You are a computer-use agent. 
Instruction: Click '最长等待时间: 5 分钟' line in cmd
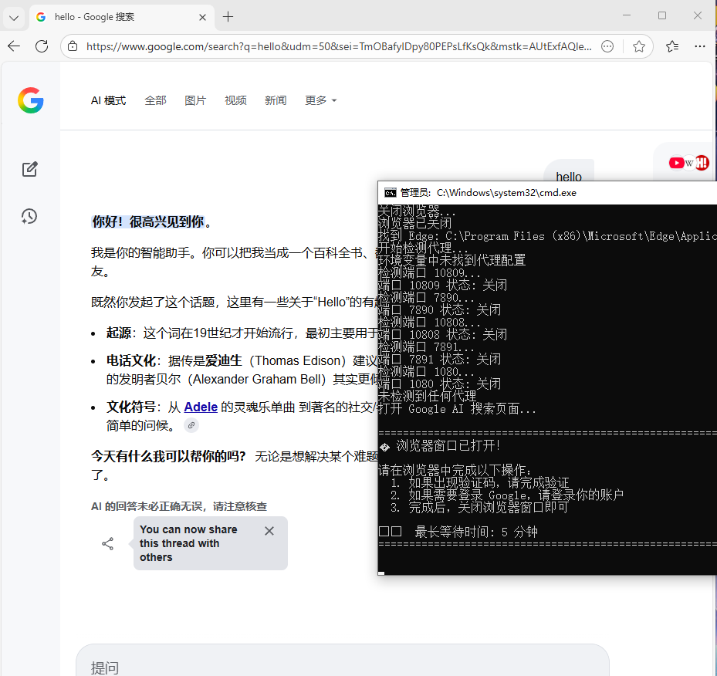tap(475, 532)
